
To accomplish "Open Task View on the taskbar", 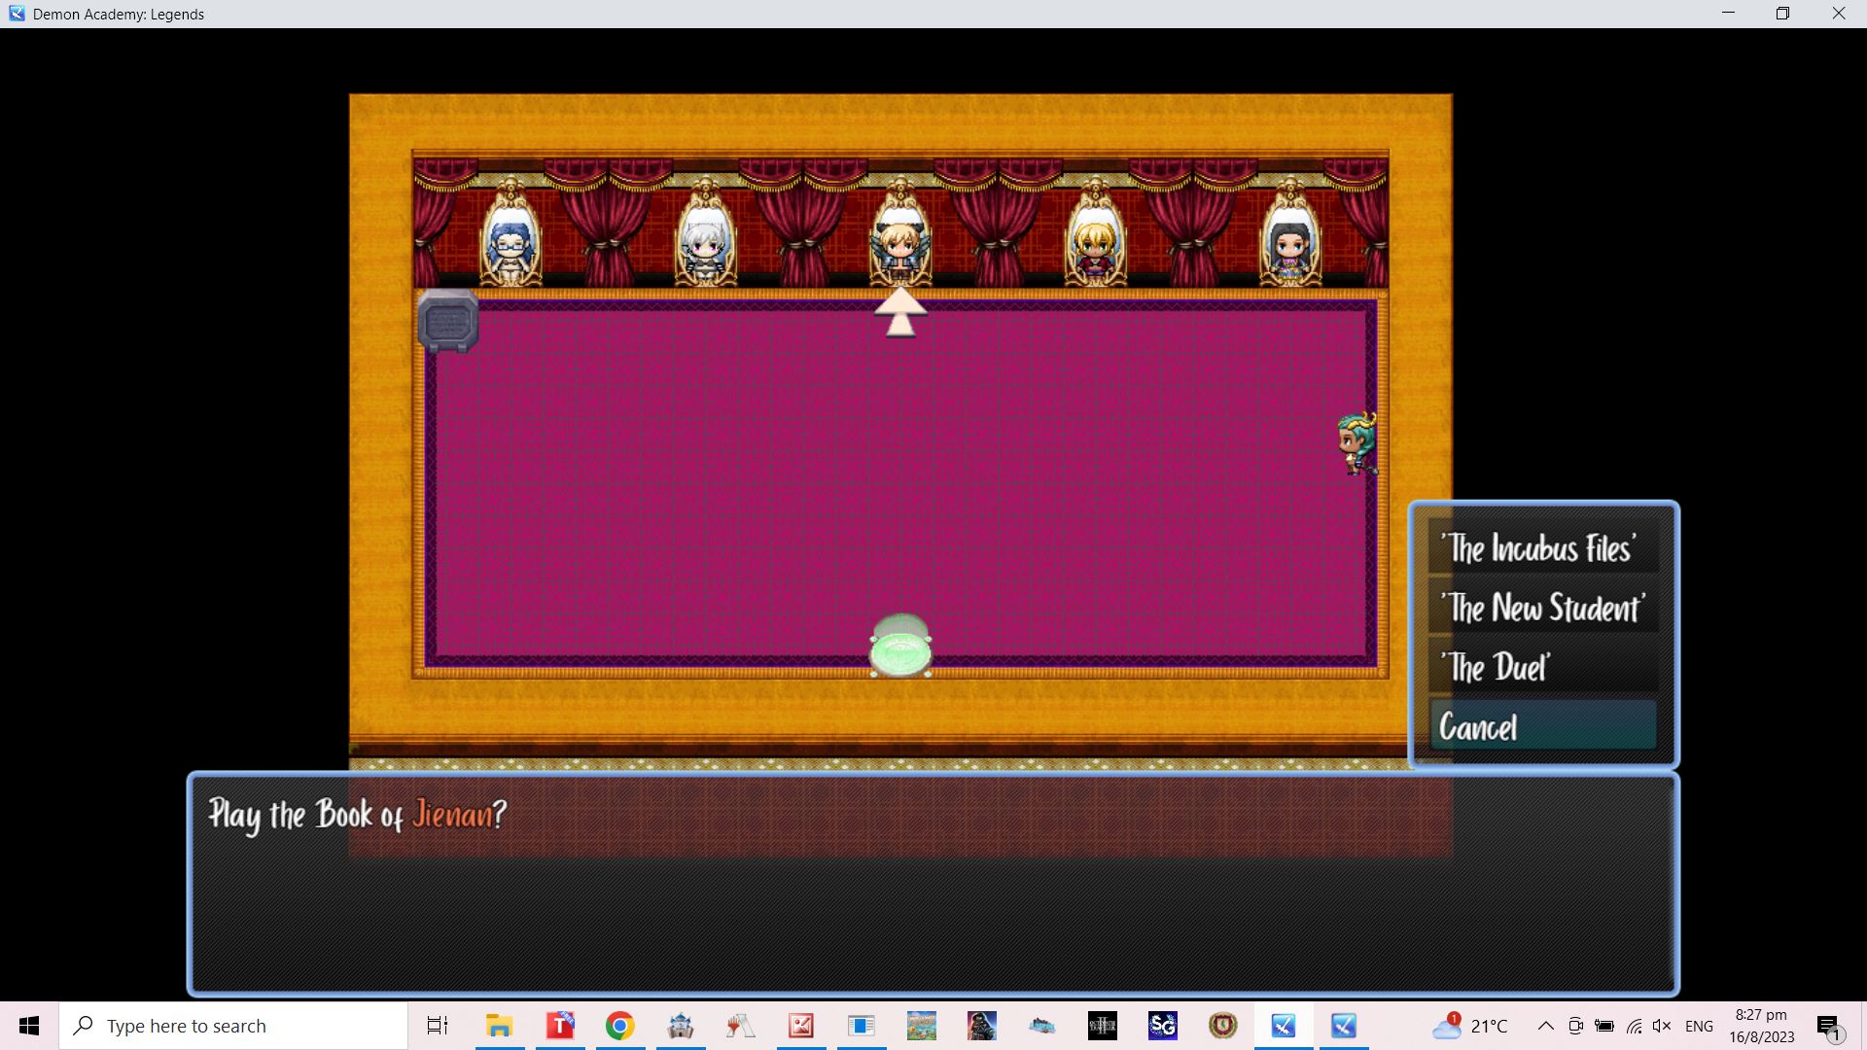I will click(438, 1026).
